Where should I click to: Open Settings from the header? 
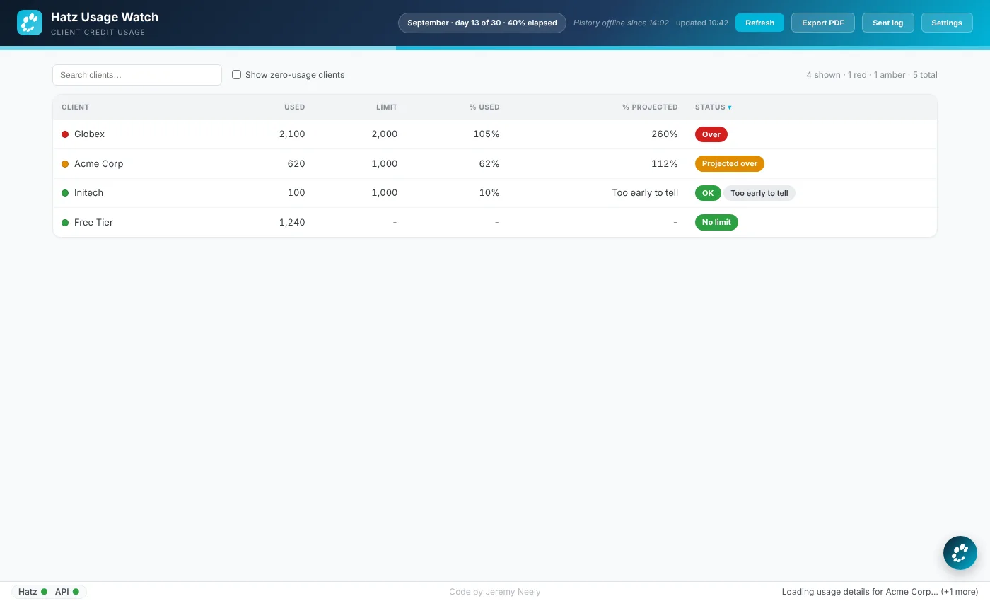tap(947, 23)
